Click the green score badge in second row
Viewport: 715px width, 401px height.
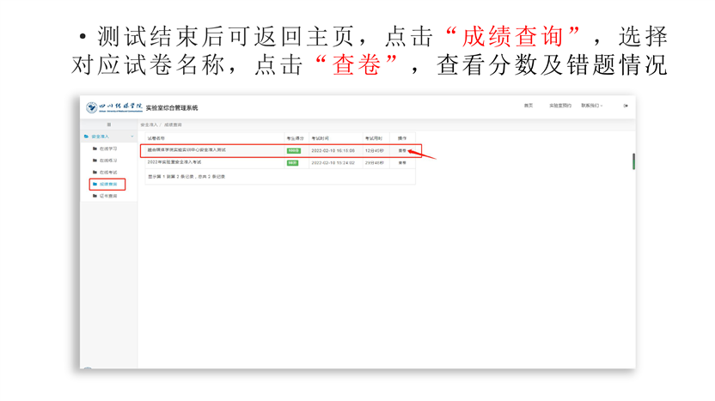click(x=293, y=162)
